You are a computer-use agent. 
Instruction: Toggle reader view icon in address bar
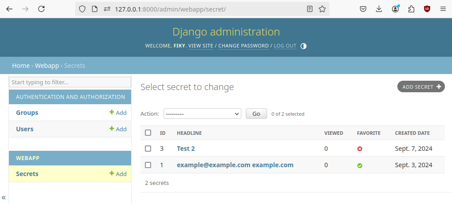[310, 9]
